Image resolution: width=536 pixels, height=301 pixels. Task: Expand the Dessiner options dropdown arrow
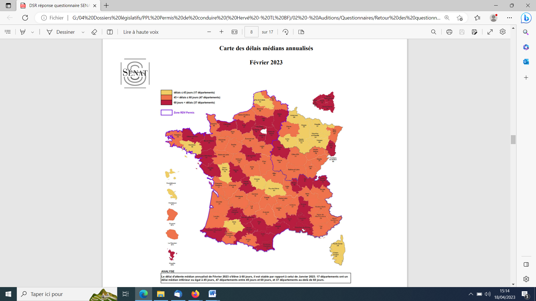(x=83, y=32)
